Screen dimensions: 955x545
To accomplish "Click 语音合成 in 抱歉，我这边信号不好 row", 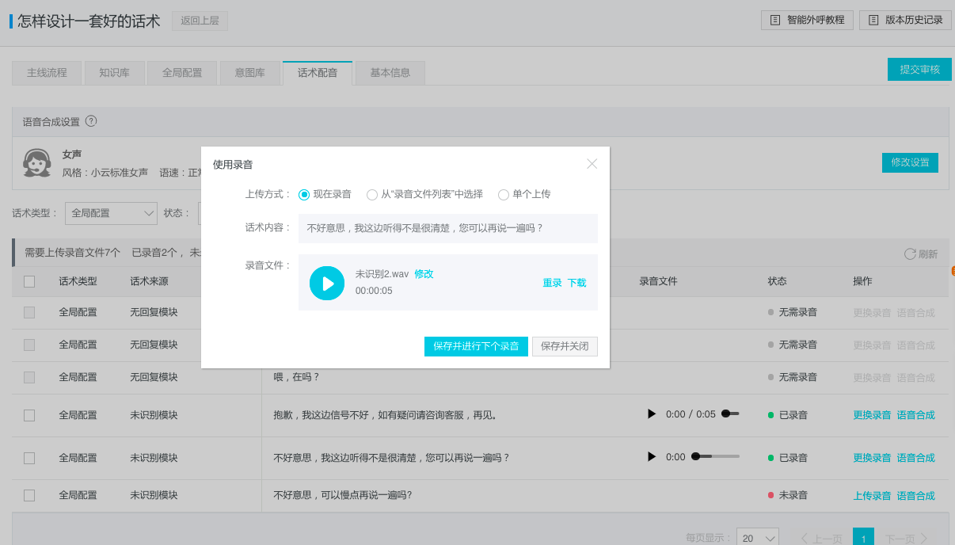I will [916, 415].
